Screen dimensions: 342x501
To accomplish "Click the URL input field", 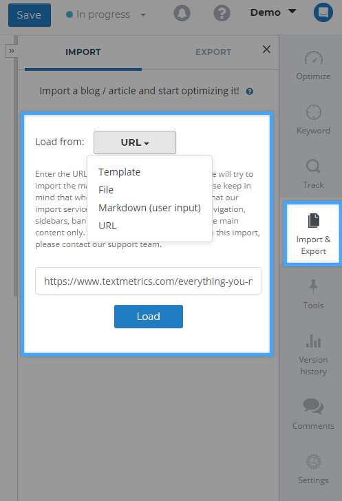I will (149, 281).
